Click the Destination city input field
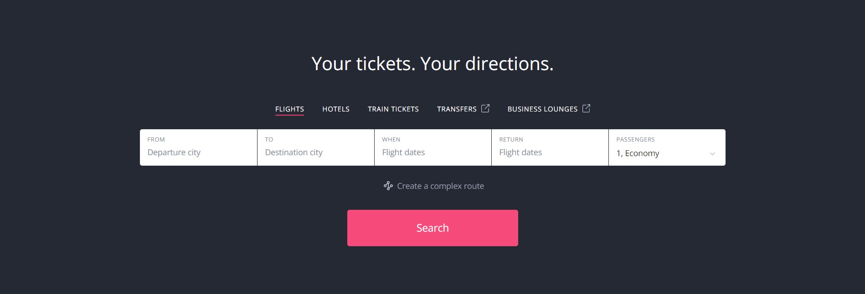Viewport: 865px width, 294px height. click(x=315, y=152)
